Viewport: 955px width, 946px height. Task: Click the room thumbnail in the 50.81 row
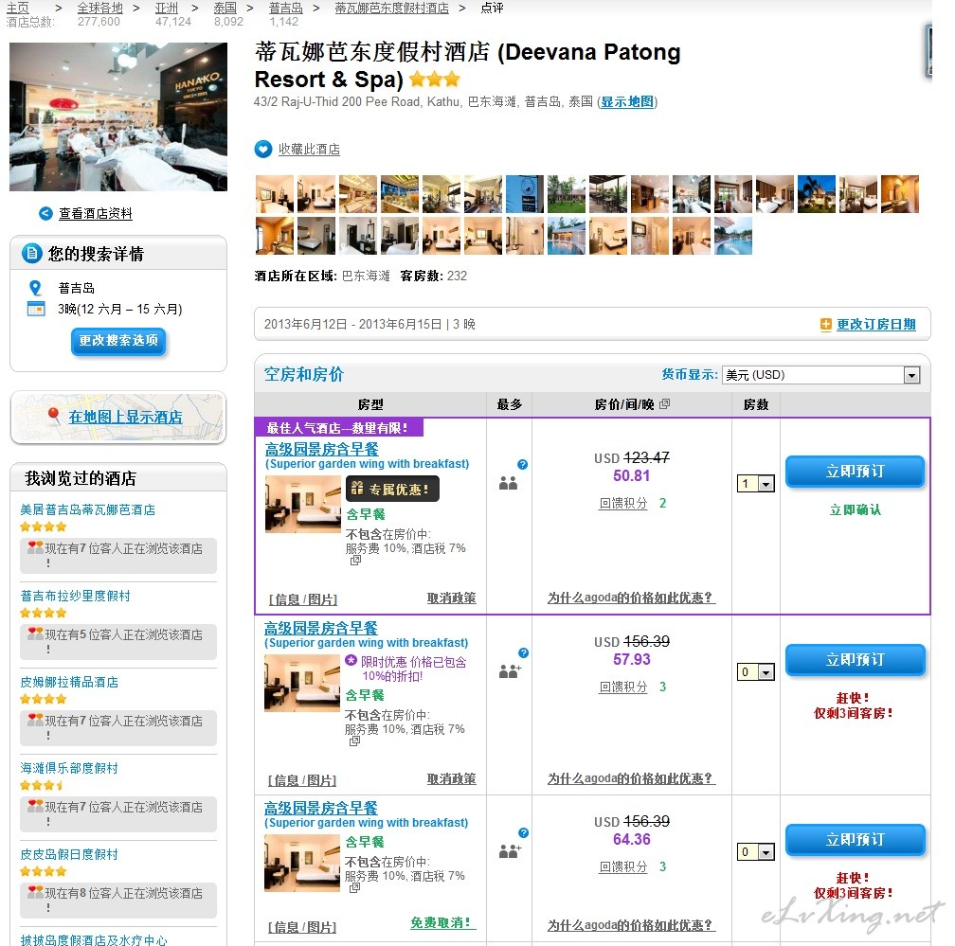(303, 504)
